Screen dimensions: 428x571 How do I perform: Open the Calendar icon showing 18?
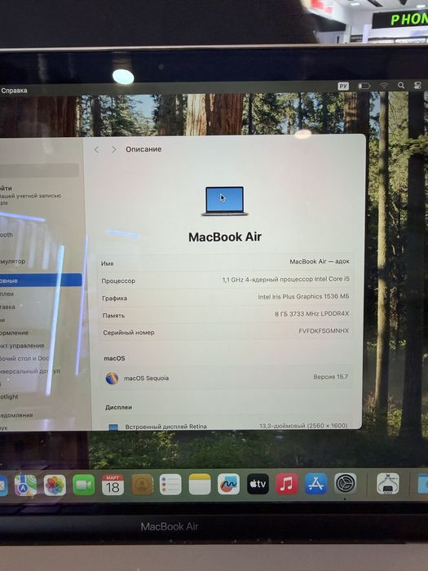tap(113, 485)
